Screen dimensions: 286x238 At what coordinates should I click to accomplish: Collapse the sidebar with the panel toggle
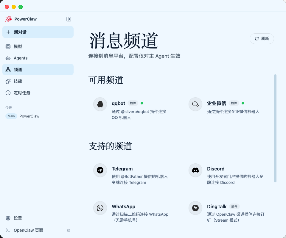click(69, 19)
